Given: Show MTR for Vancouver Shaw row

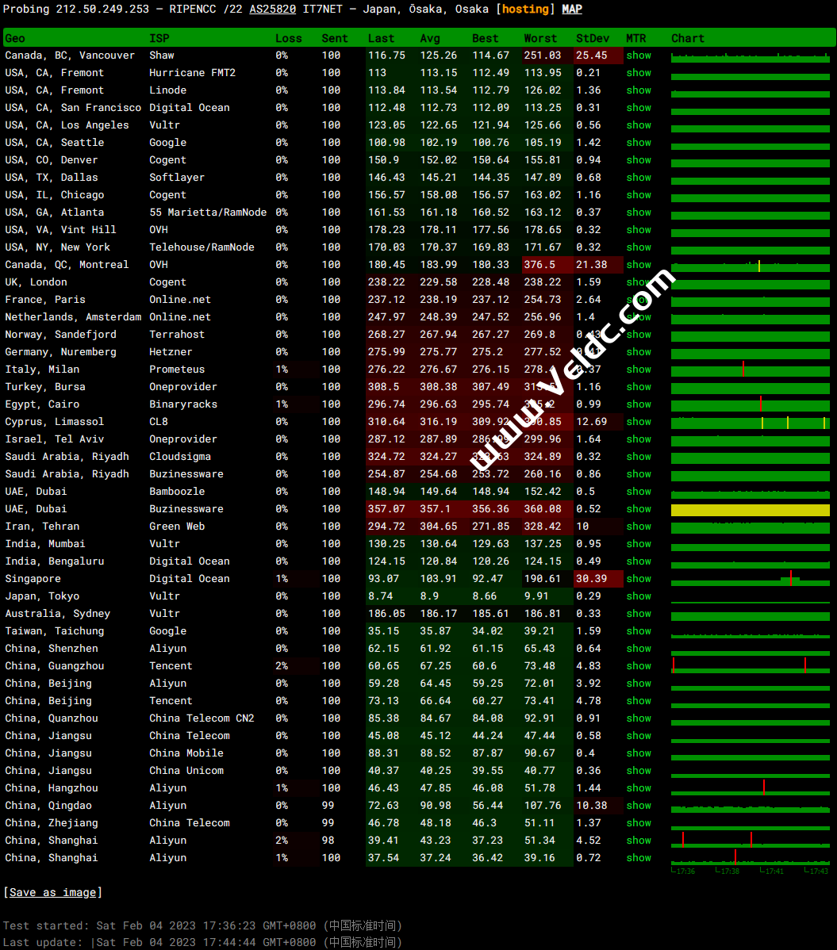Looking at the screenshot, I should pos(638,56).
